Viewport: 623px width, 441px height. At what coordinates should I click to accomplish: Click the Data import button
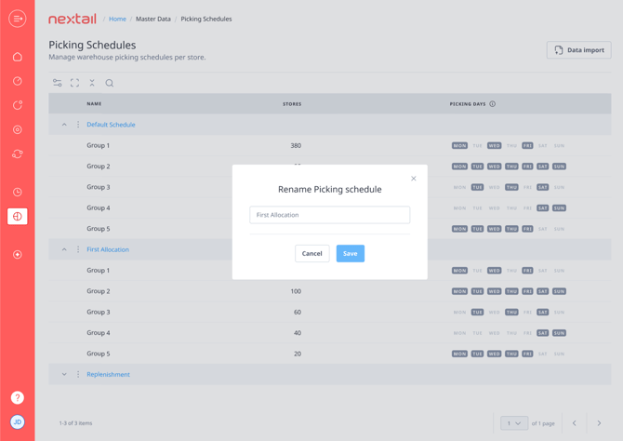(x=579, y=50)
